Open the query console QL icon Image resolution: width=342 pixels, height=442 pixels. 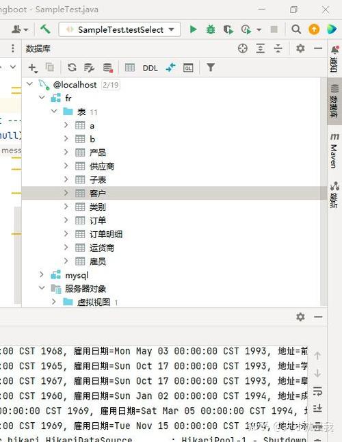click(188, 68)
